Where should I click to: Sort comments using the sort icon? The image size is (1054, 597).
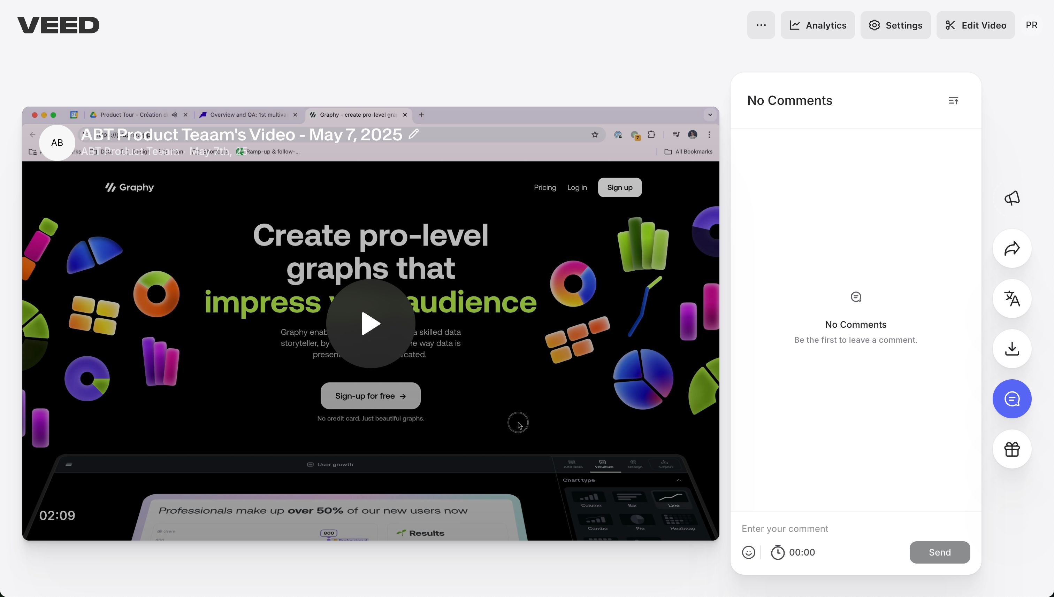954,100
